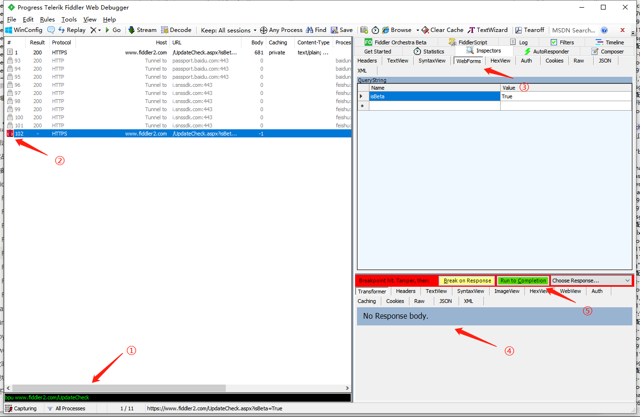Open the Help menu
The height and width of the screenshot is (417, 640).
109,20
